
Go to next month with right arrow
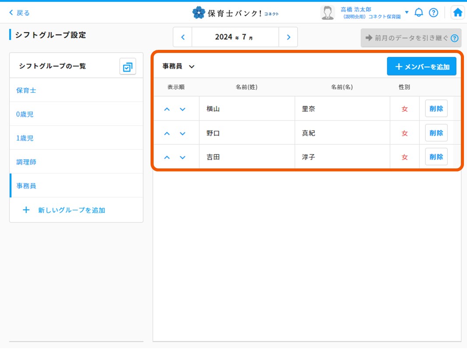[288, 37]
